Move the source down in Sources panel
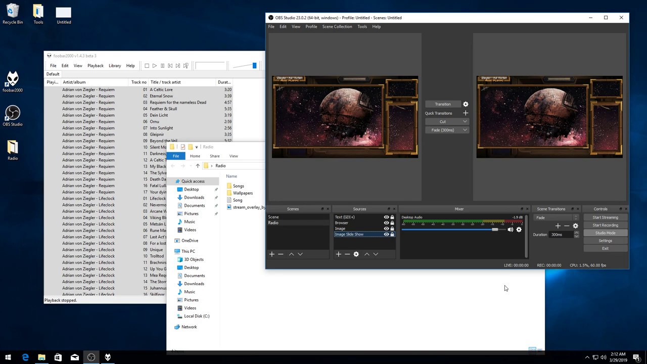This screenshot has width=647, height=364. tap(376, 254)
